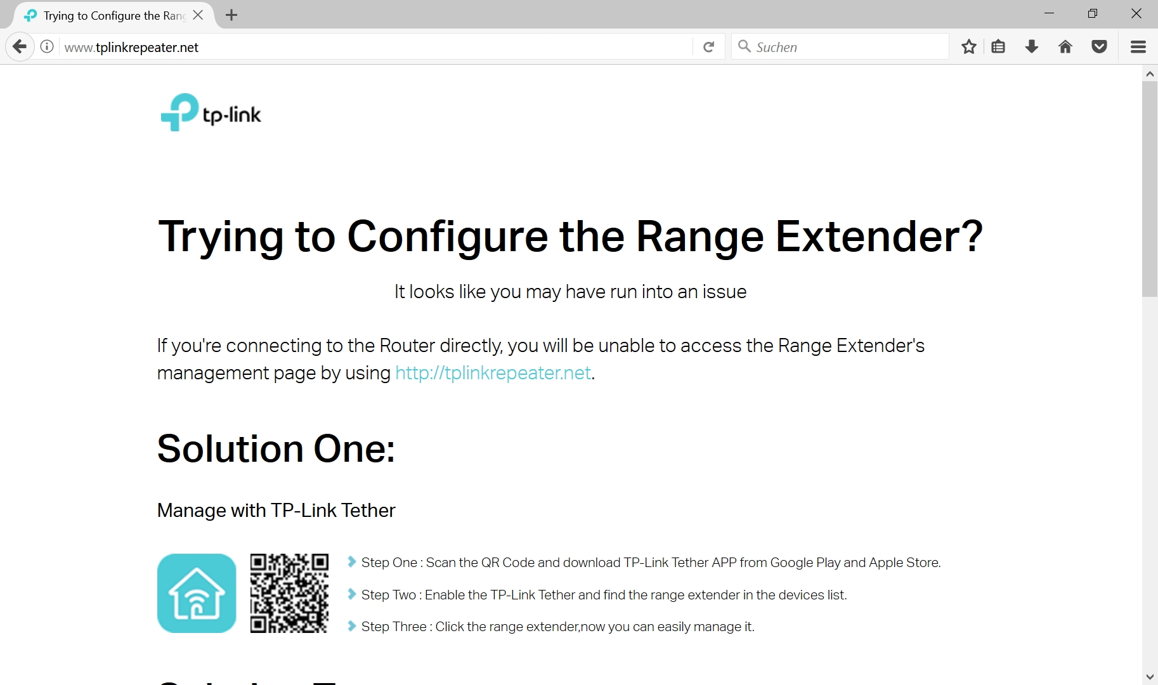Go to the browser home page
This screenshot has width=1158, height=685.
1065,47
